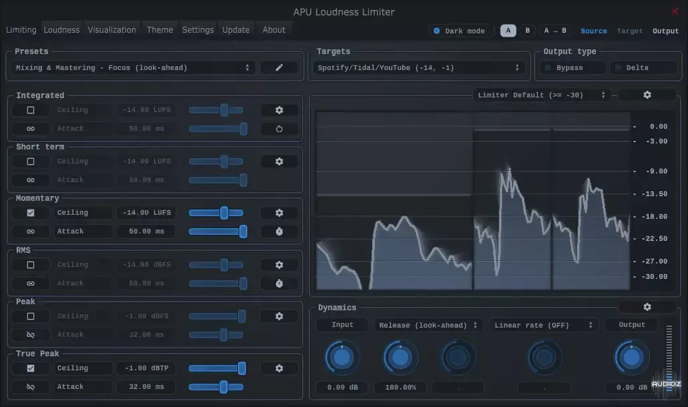
Task: Enable the Short term ceiling checkbox
Action: [30, 161]
